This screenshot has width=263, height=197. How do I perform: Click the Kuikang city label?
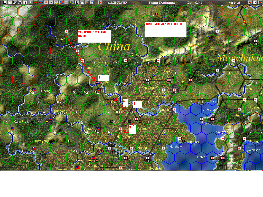[115, 157]
